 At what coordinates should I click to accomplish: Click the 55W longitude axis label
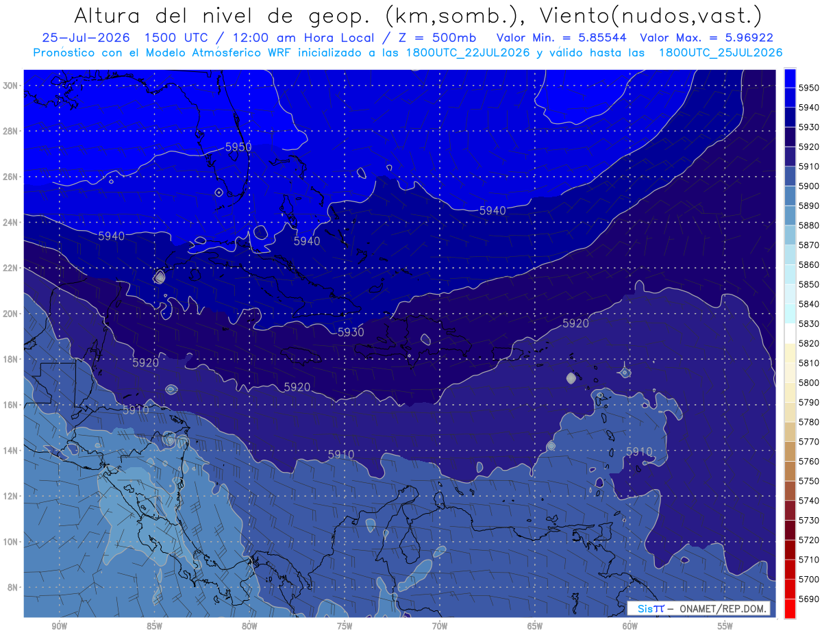point(725,626)
